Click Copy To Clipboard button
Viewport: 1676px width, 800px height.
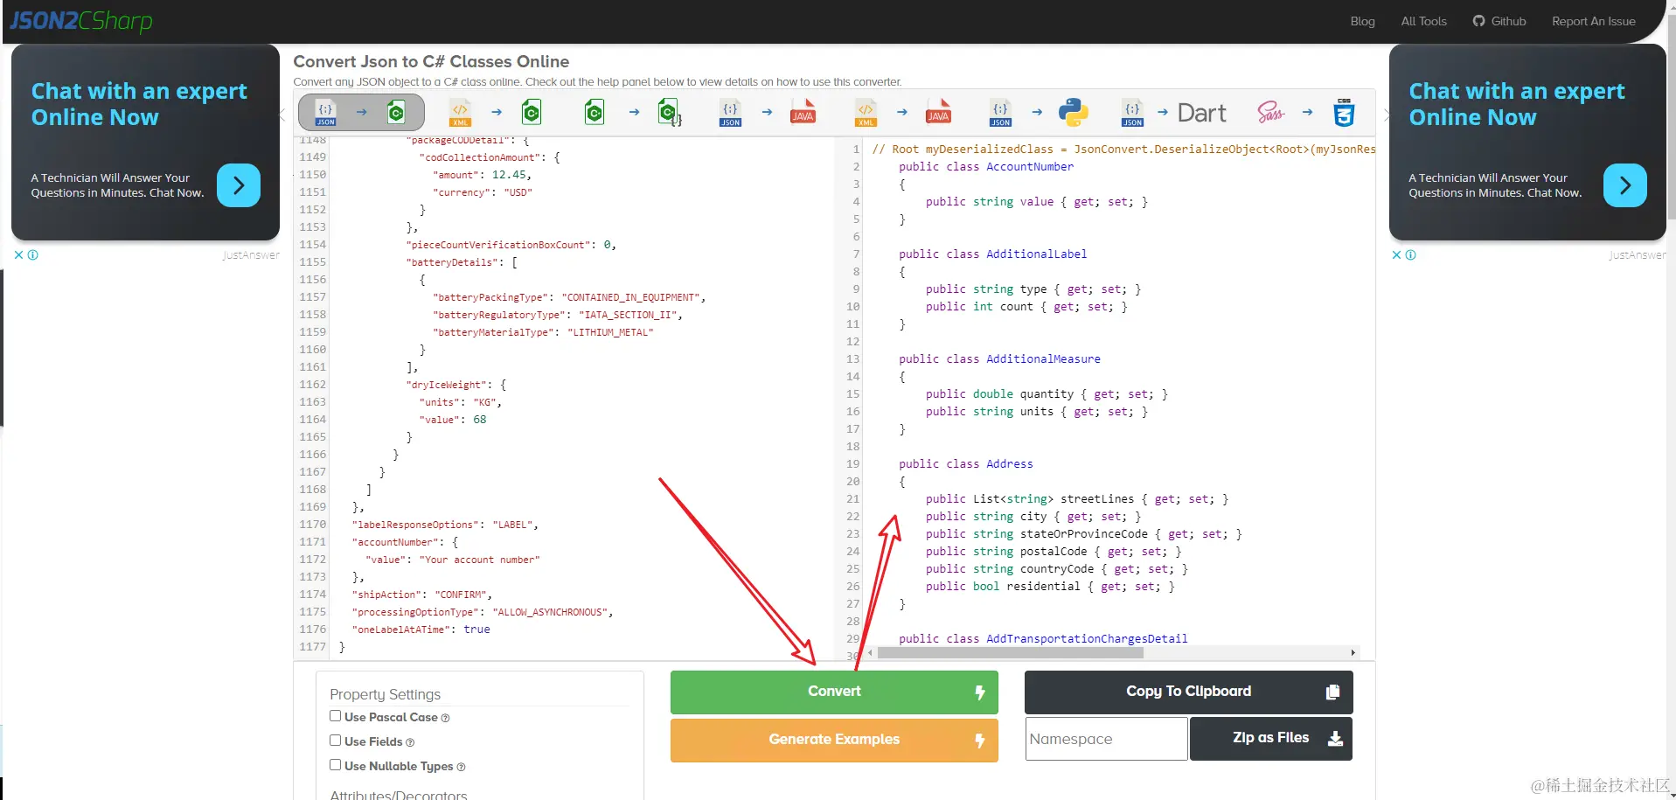click(1188, 692)
